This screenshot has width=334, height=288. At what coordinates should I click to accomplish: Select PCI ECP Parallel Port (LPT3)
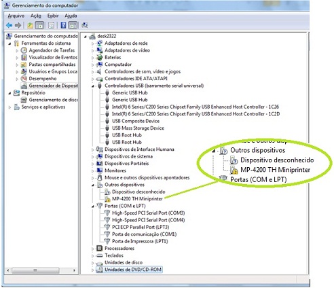(141, 227)
